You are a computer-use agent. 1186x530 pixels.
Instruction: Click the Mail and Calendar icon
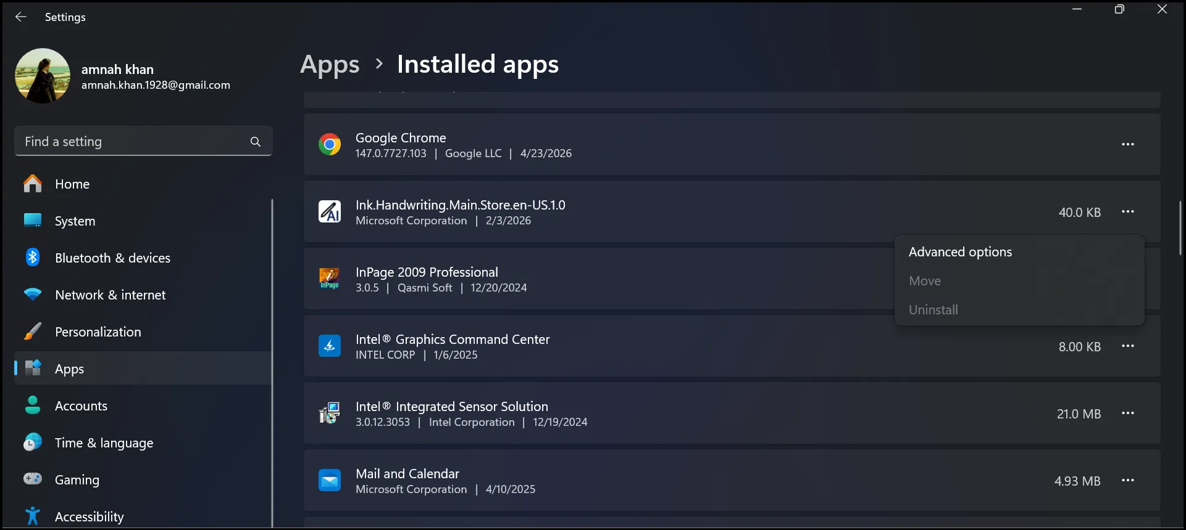tap(330, 480)
